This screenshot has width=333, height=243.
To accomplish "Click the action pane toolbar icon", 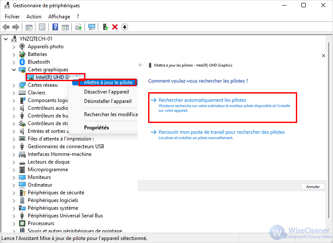I will pyautogui.click(x=65, y=27).
